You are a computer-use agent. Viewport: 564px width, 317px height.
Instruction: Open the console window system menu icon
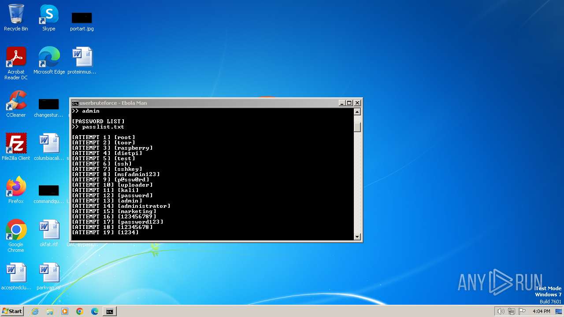point(75,103)
